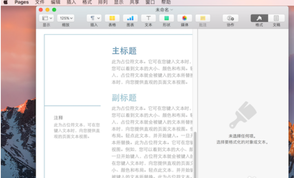Expand the 125% zoom level dropdown
Image resolution: width=294 pixels, height=178 pixels.
66,18
